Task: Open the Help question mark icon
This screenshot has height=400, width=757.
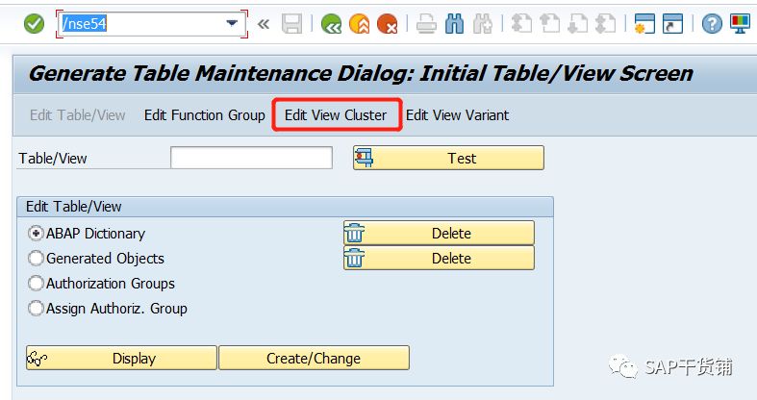Action: [712, 24]
